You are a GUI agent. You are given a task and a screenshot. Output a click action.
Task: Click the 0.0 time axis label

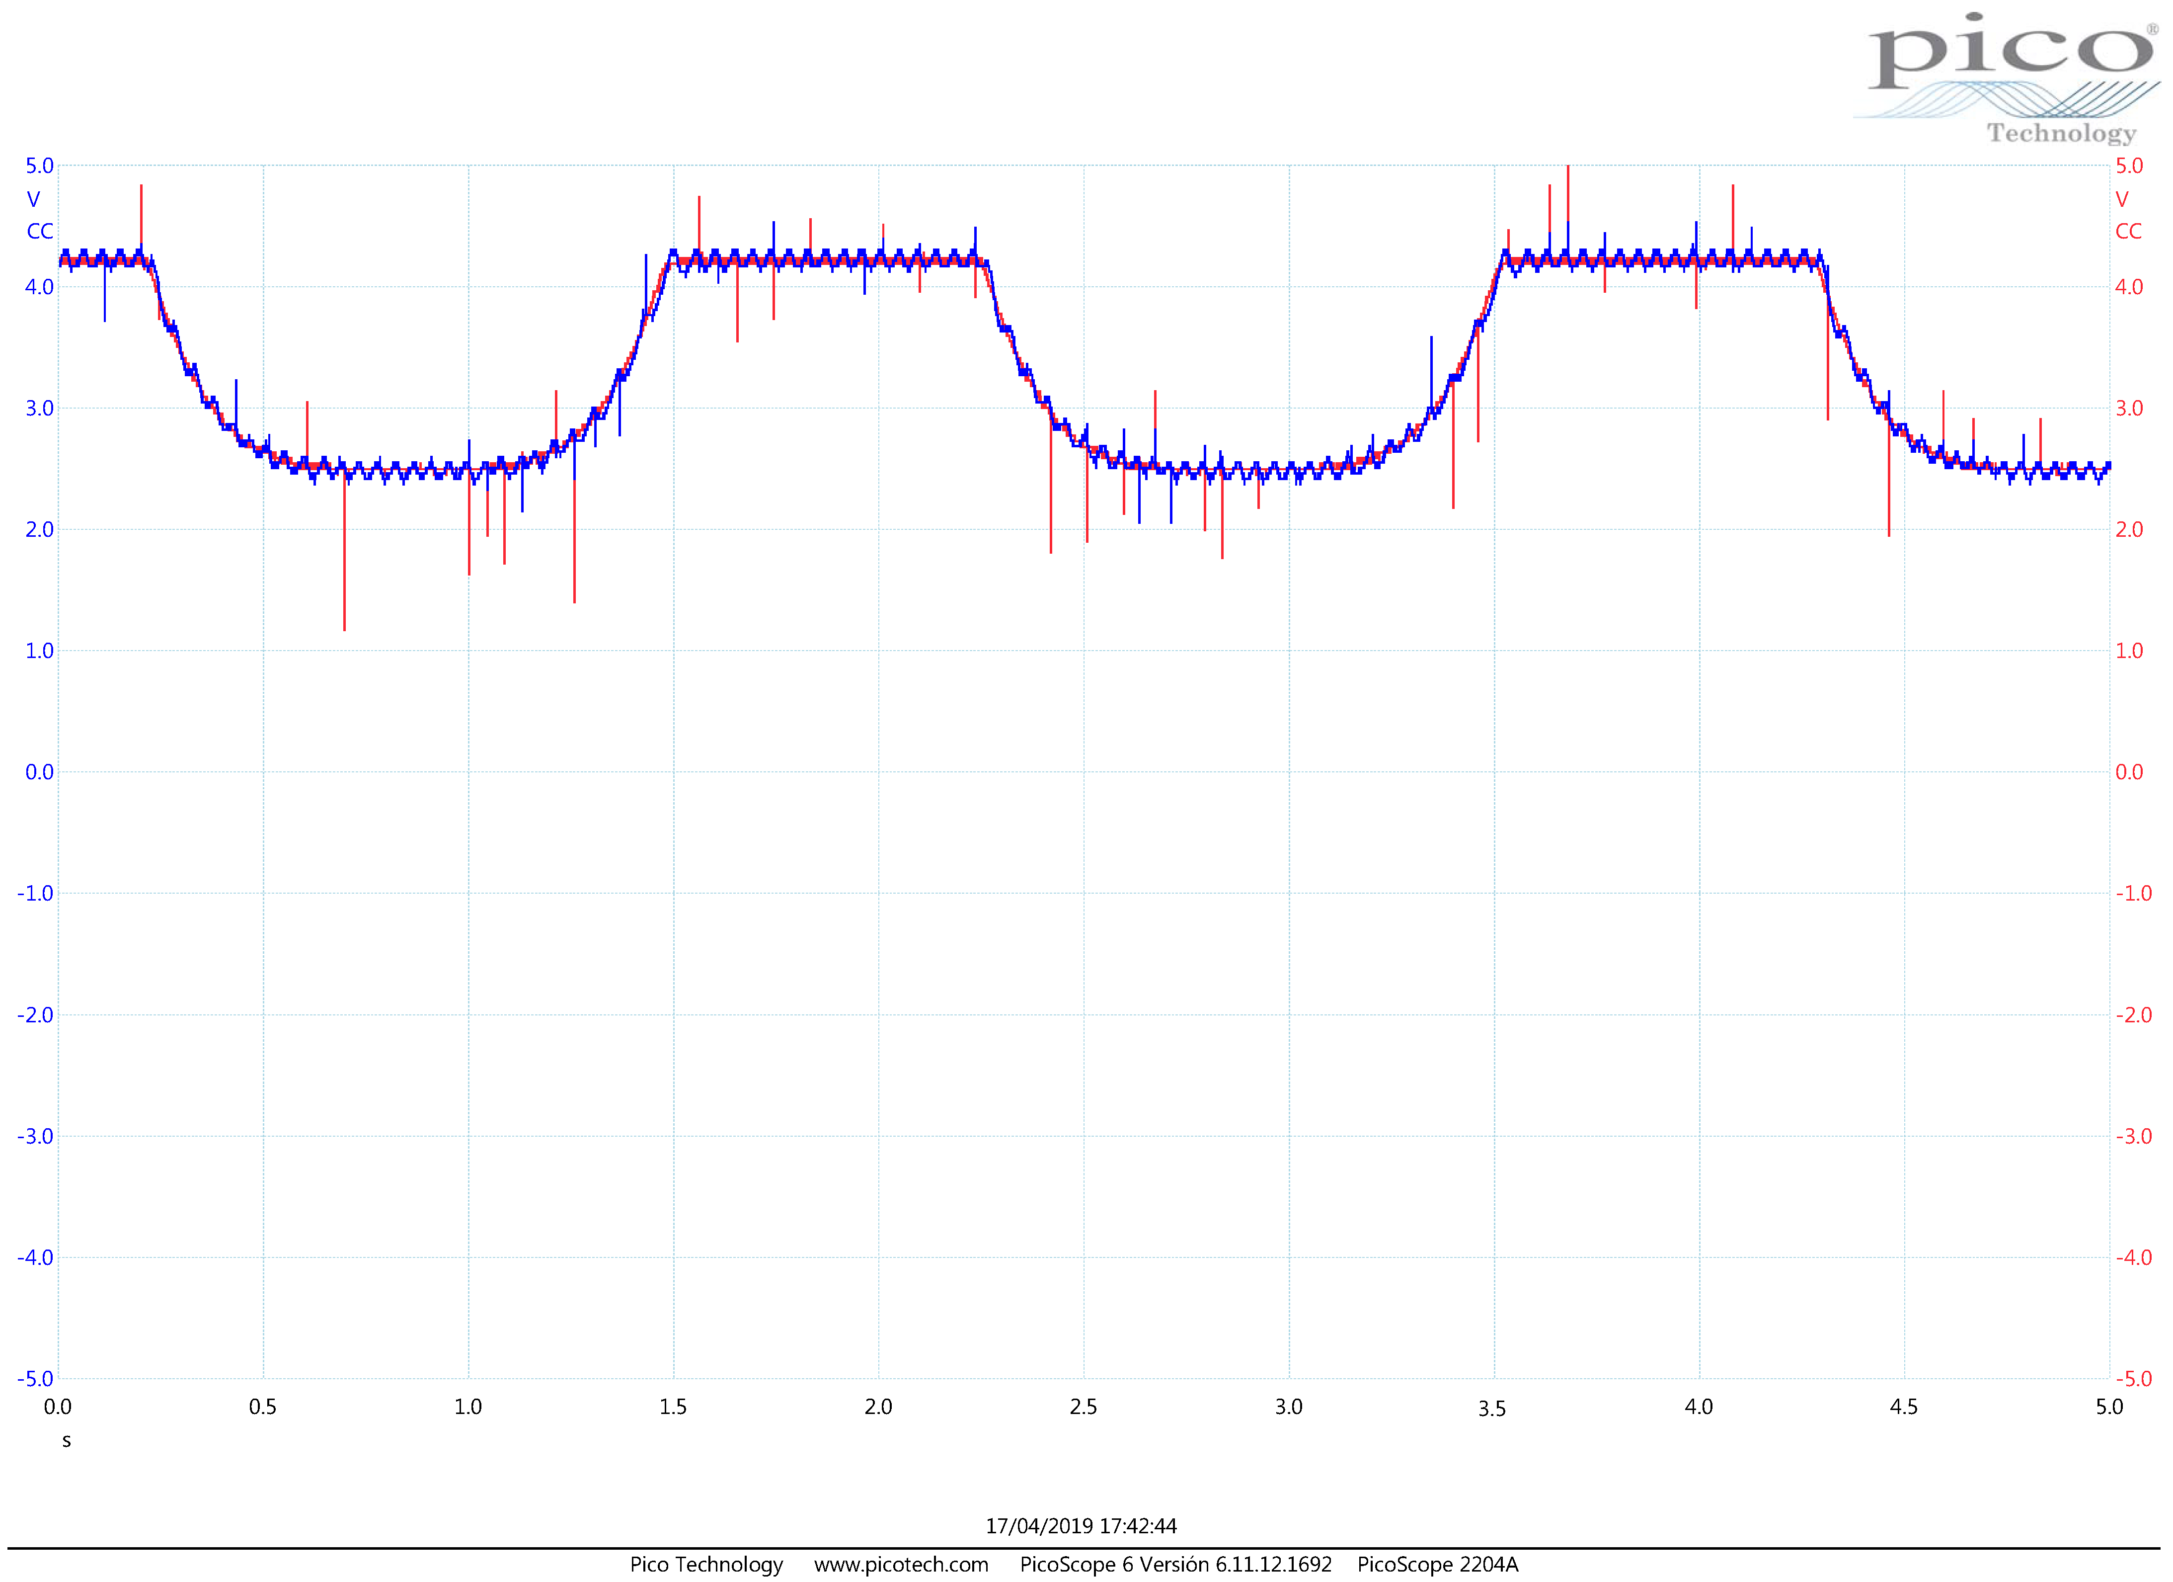(58, 1407)
